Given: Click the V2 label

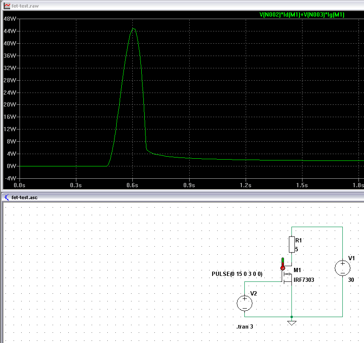Looking at the screenshot, I should tap(254, 293).
